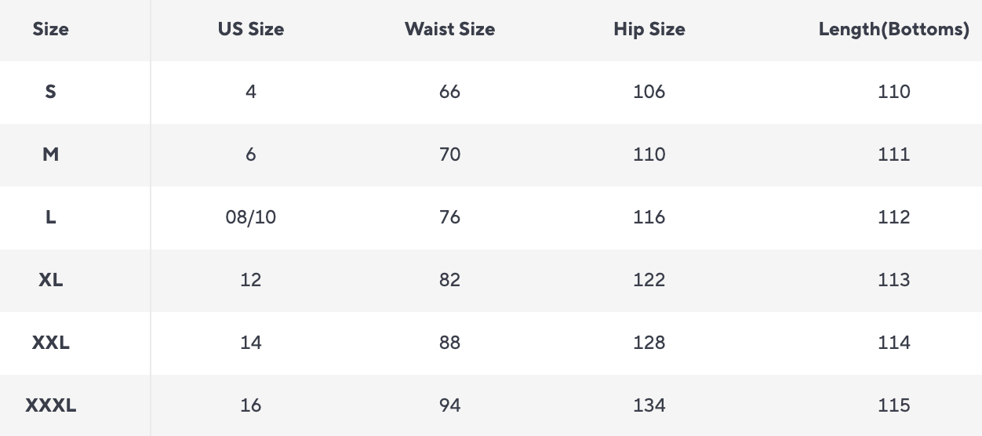Select the XL size row label
The image size is (982, 436).
tap(51, 280)
